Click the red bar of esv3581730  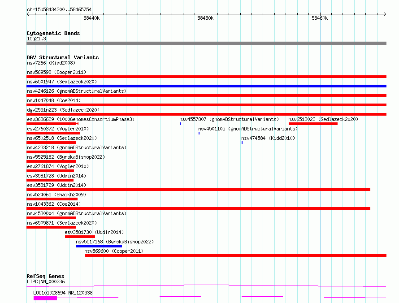pyautogui.click(x=80, y=237)
